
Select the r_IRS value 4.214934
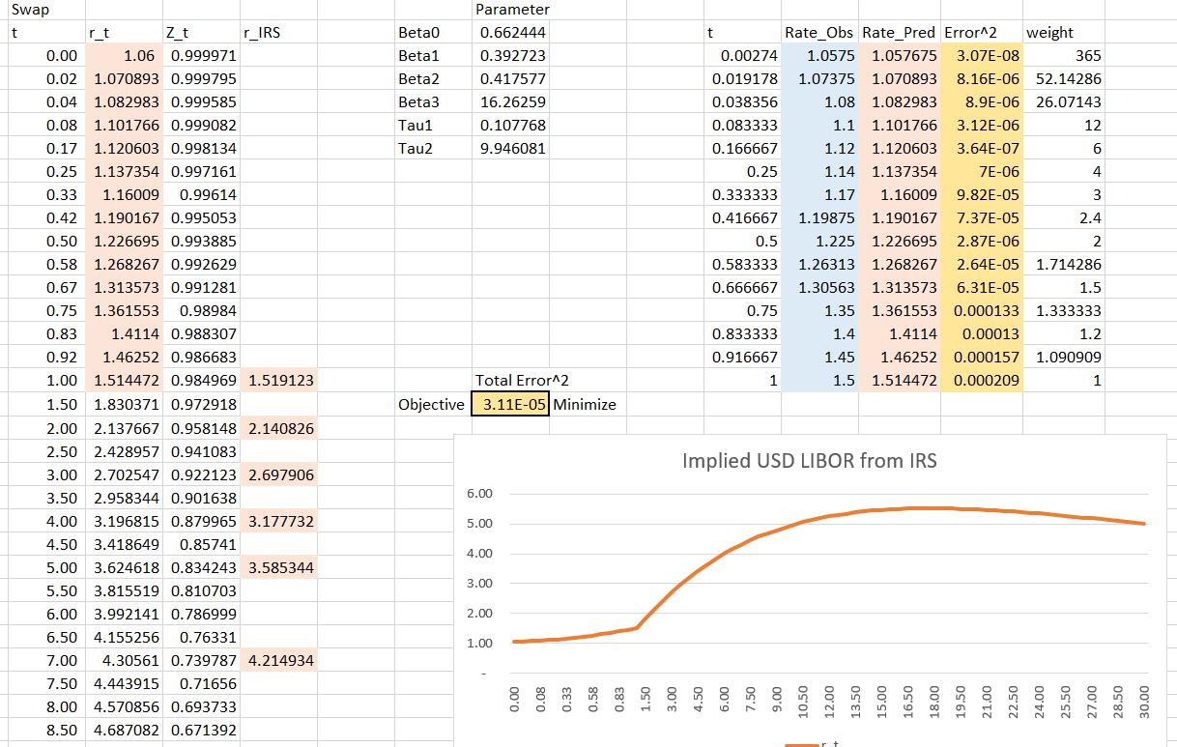278,660
